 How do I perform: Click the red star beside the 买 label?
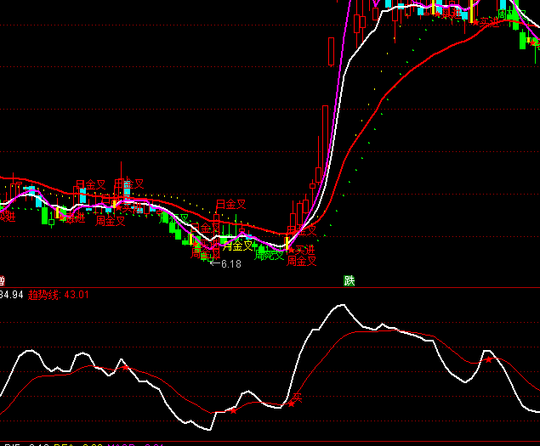pyautogui.click(x=291, y=404)
